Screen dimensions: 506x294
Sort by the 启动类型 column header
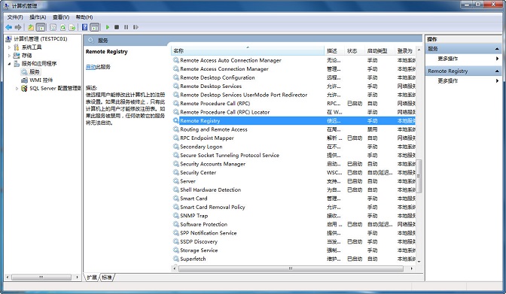(379, 50)
